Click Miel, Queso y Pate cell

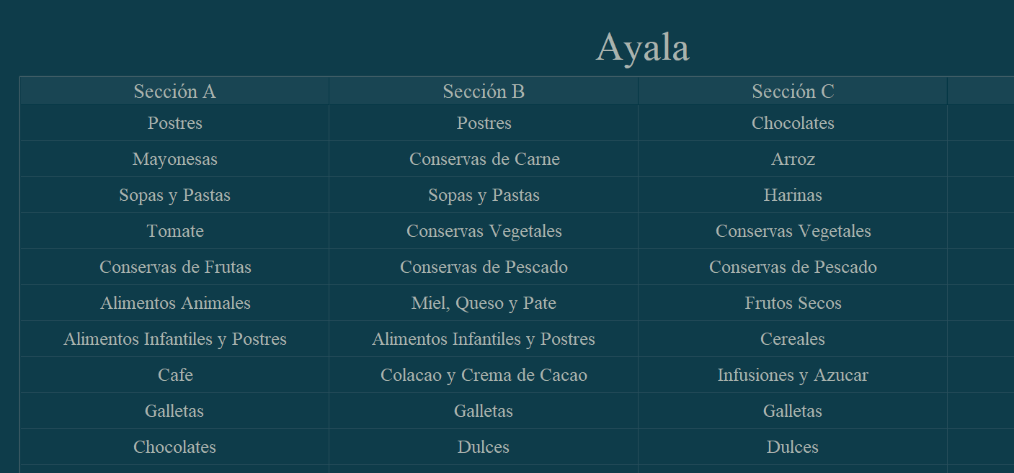pyautogui.click(x=484, y=303)
